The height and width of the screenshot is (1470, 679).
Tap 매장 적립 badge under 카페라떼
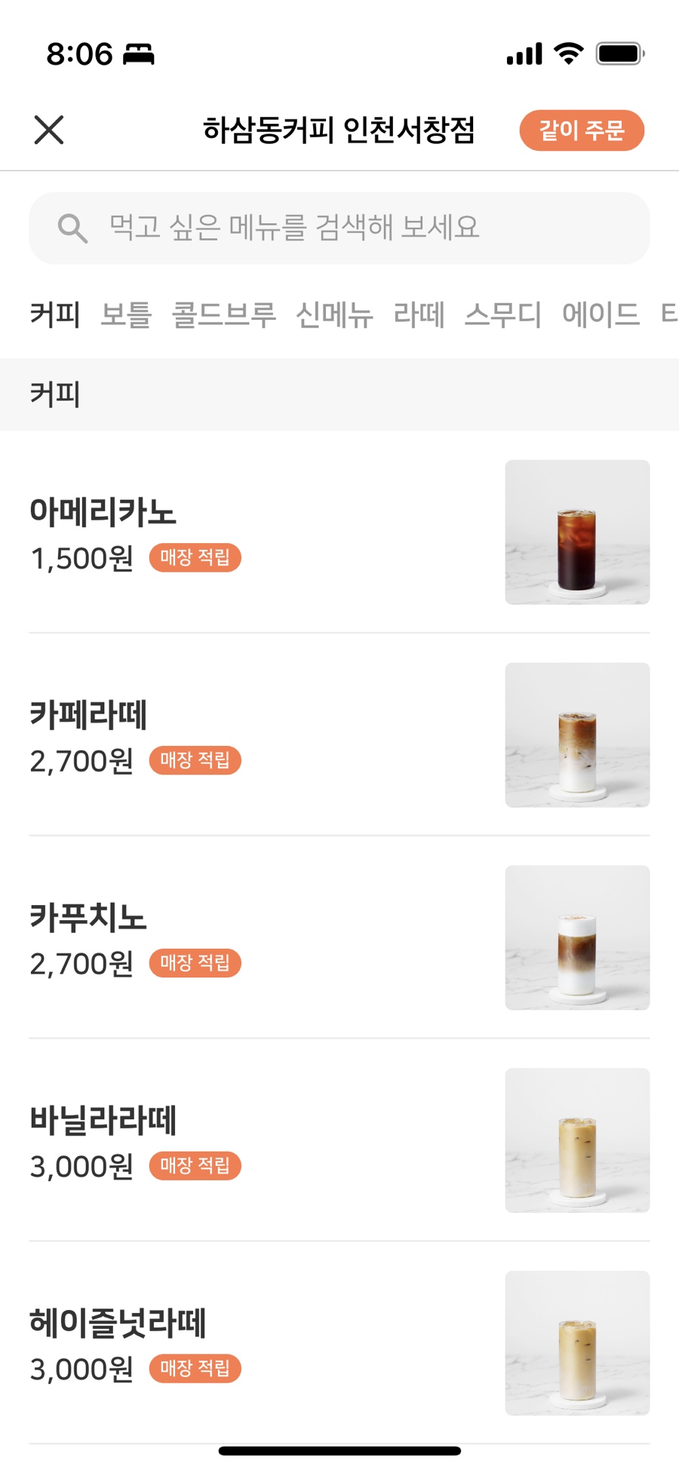pyautogui.click(x=195, y=760)
